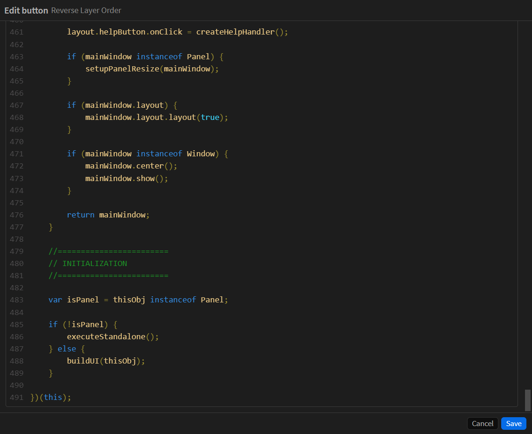Click closing brace on line 477

coord(51,227)
